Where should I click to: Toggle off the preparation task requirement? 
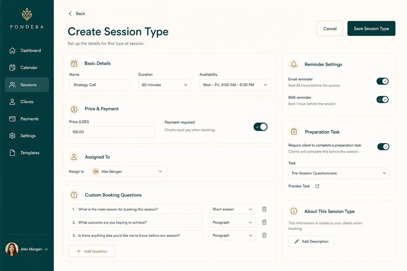383,147
